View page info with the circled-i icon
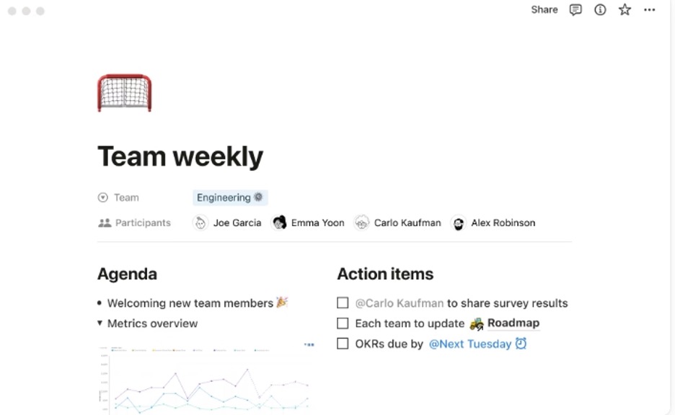The width and height of the screenshot is (675, 415). 599,10
